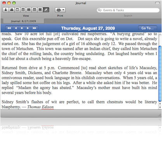Screen dimensions: 162x141
Task: Click the green zoom window button
Action: (x=14, y=3)
